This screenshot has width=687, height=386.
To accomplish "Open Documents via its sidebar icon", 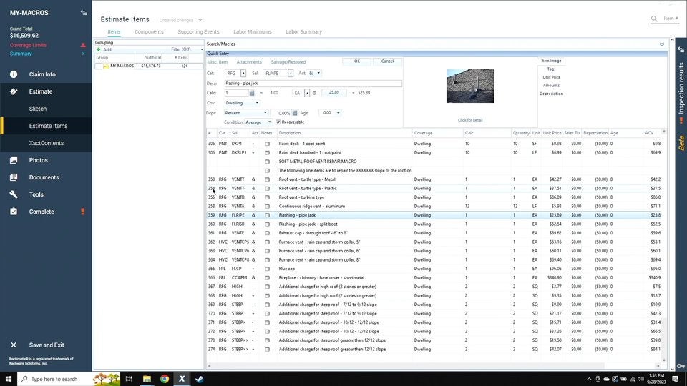I will (14, 177).
